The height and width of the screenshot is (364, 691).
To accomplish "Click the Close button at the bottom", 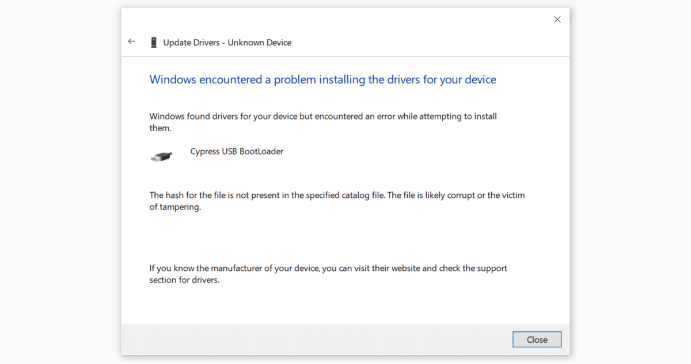I will click(537, 339).
